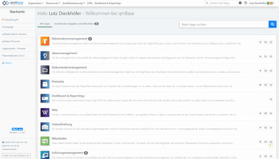The image size is (279, 159).
Task: Click the What's new badge
Action: pos(17,129)
